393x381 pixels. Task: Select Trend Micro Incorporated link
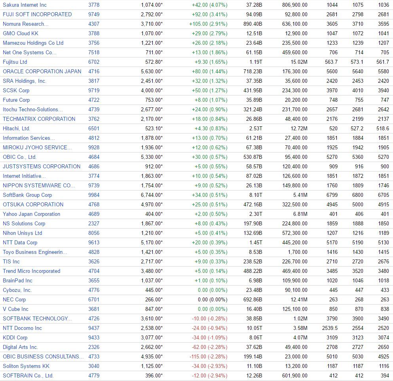[32, 272]
